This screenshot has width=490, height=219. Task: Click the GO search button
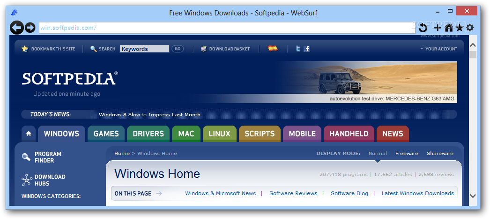[x=178, y=49]
